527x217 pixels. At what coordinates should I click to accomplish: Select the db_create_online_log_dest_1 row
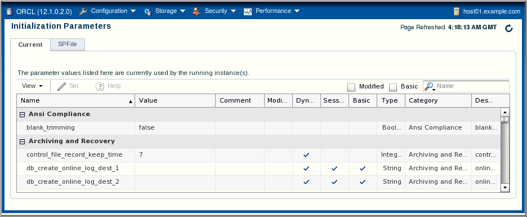pos(259,169)
